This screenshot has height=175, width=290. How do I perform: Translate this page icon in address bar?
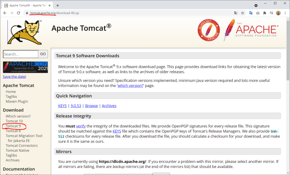tap(236, 13)
